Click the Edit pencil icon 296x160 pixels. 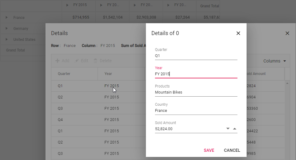click(77, 60)
